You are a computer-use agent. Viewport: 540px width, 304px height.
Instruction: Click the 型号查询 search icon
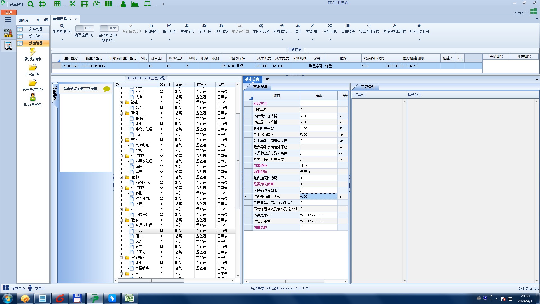pos(62,26)
